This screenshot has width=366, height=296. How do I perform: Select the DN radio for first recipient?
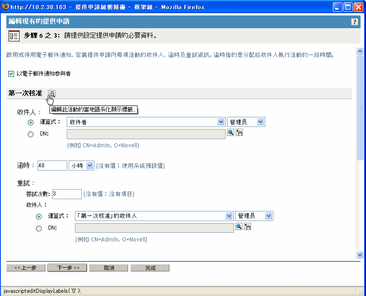[x=30, y=134]
